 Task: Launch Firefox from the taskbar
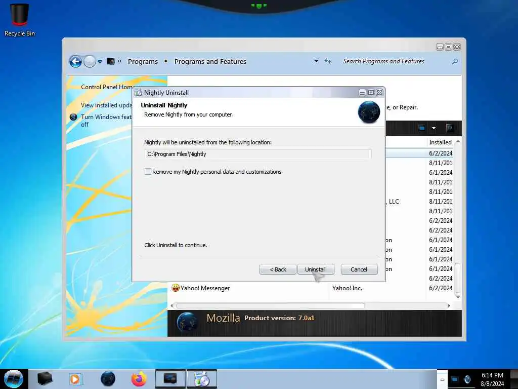[x=139, y=379]
